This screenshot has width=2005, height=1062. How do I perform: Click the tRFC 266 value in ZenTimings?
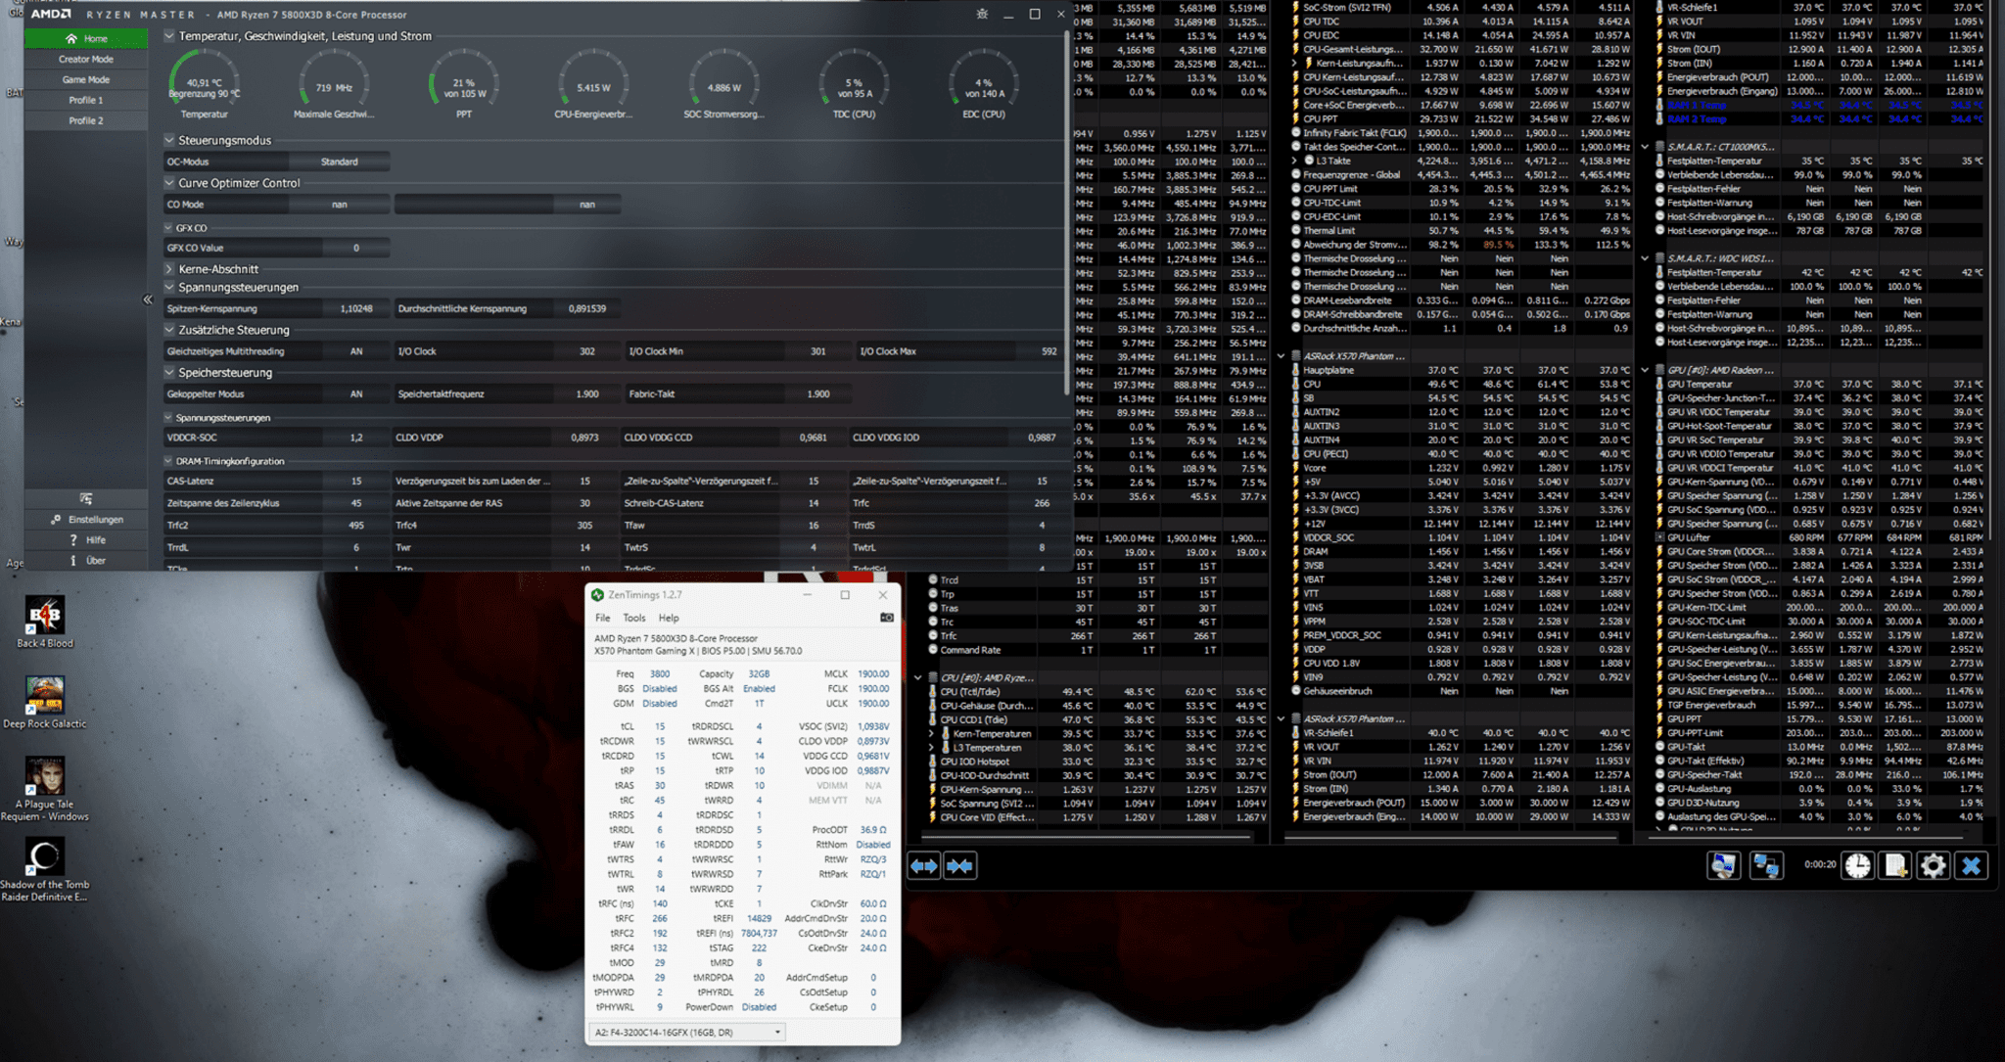pyautogui.click(x=660, y=919)
